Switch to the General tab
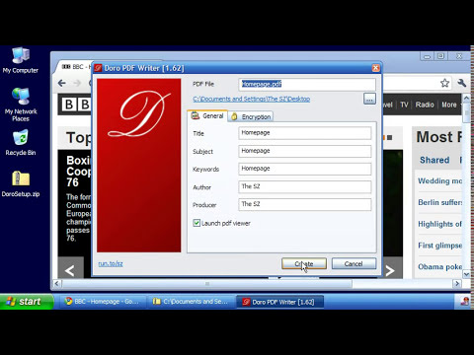The height and width of the screenshot is (355, 474). point(207,116)
